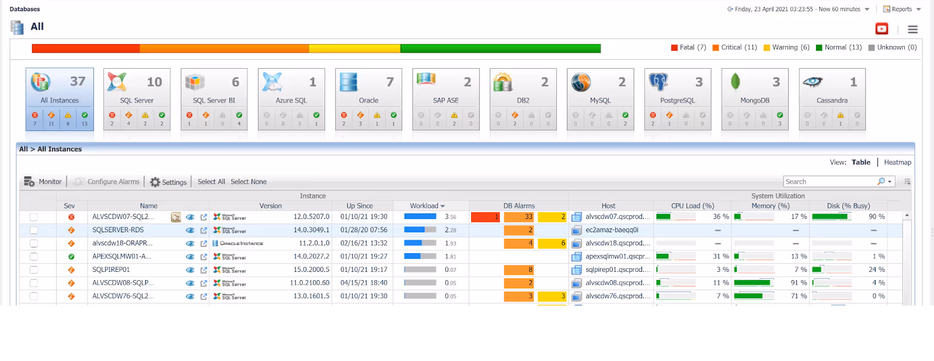Check the ALVSCDW08-SQLP row checkbox

pos(34,284)
